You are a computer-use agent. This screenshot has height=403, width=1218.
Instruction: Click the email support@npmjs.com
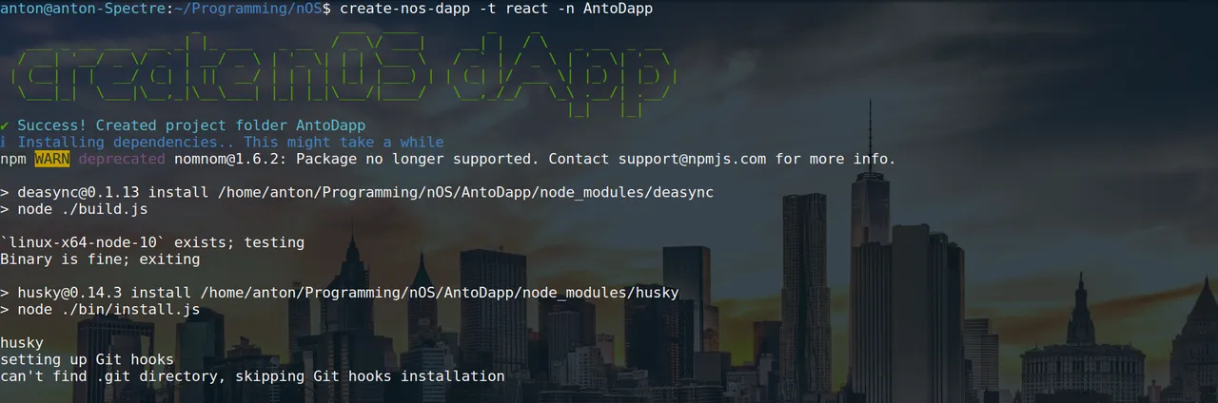coord(692,159)
